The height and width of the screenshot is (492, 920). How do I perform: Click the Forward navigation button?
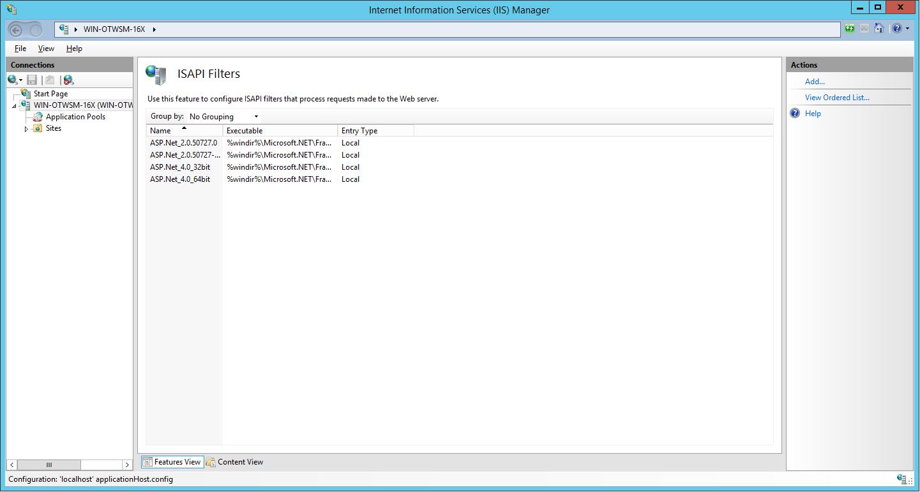pyautogui.click(x=36, y=30)
